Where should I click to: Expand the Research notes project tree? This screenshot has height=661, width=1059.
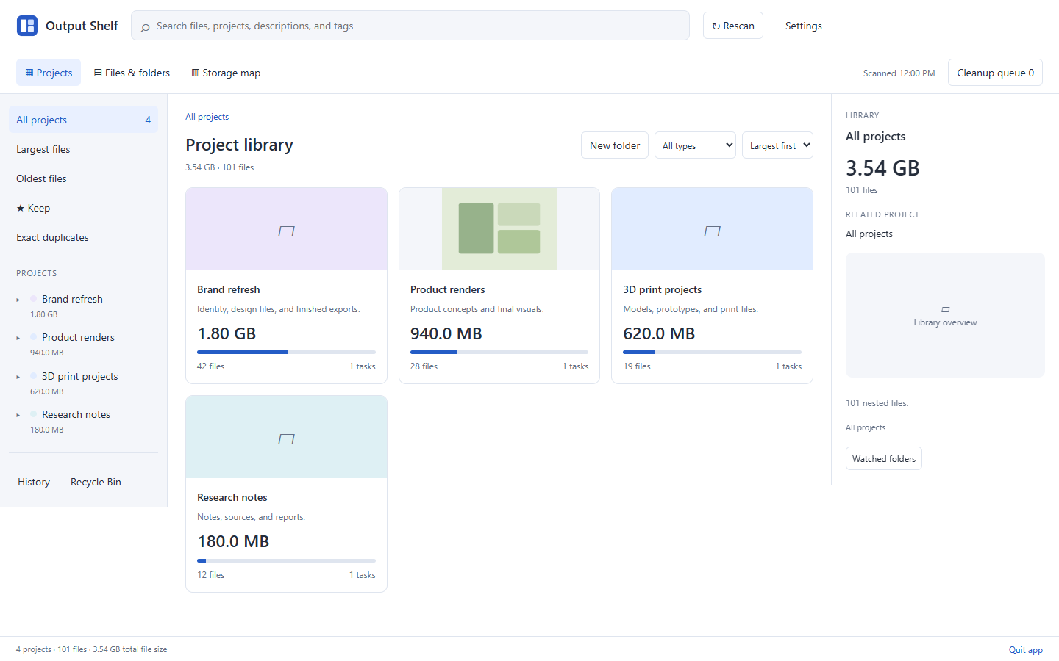click(18, 415)
